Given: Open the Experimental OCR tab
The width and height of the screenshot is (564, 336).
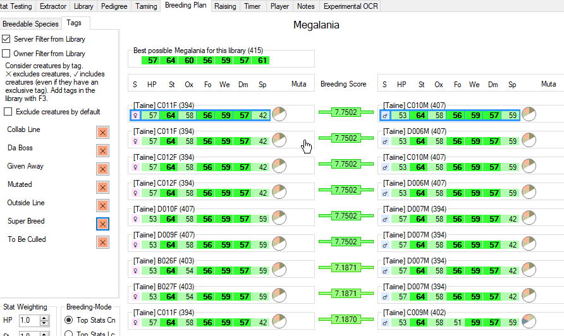Looking at the screenshot, I should tap(351, 6).
